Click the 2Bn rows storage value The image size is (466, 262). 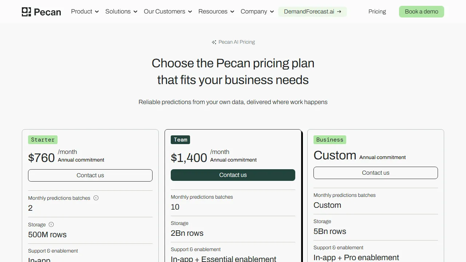[x=187, y=233]
